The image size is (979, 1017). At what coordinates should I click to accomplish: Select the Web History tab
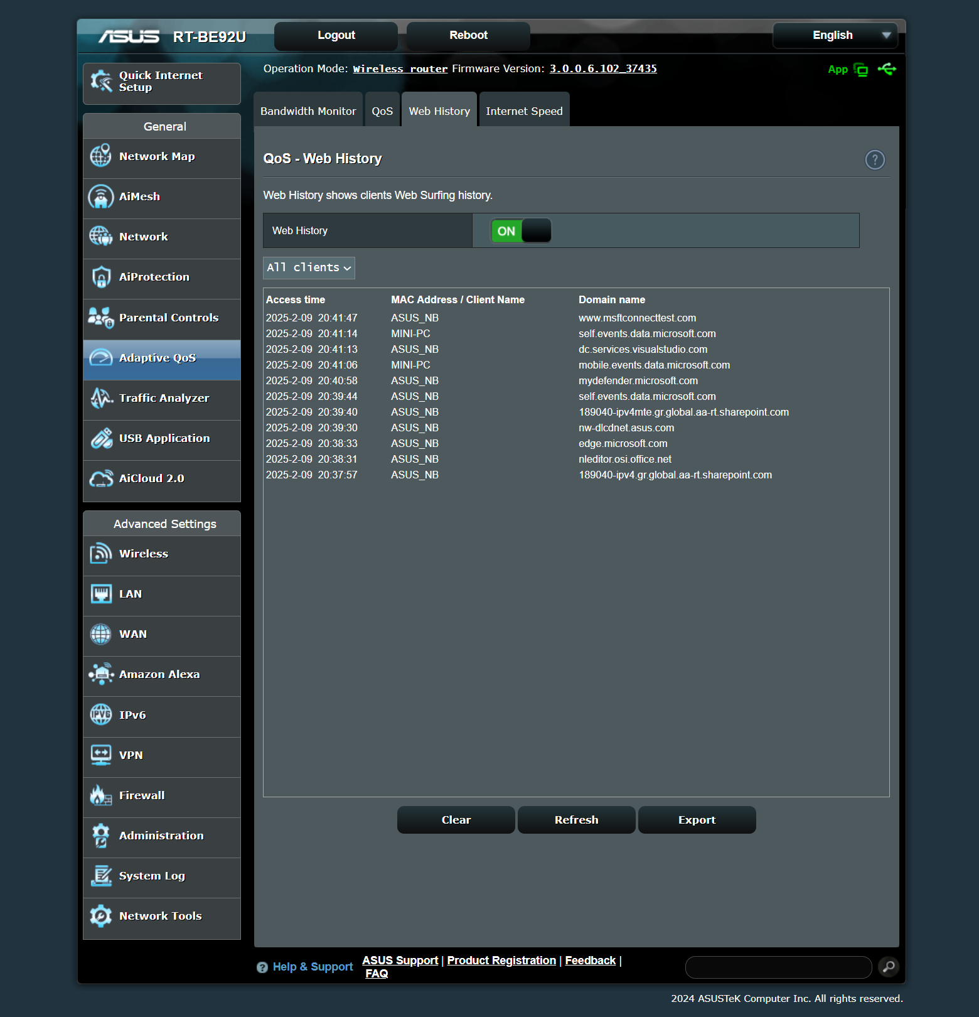tap(439, 111)
